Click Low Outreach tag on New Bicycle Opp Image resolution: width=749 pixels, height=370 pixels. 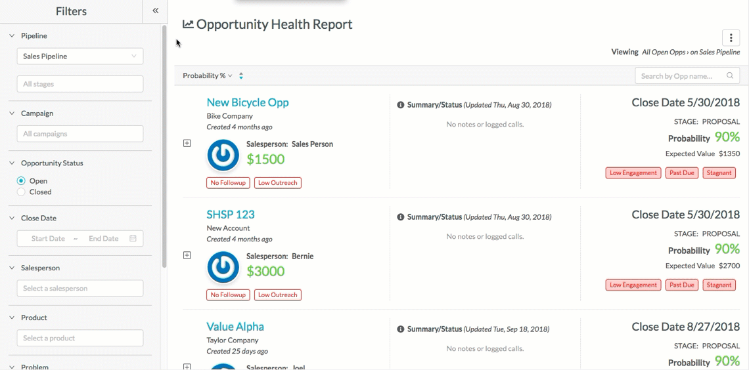click(x=277, y=182)
